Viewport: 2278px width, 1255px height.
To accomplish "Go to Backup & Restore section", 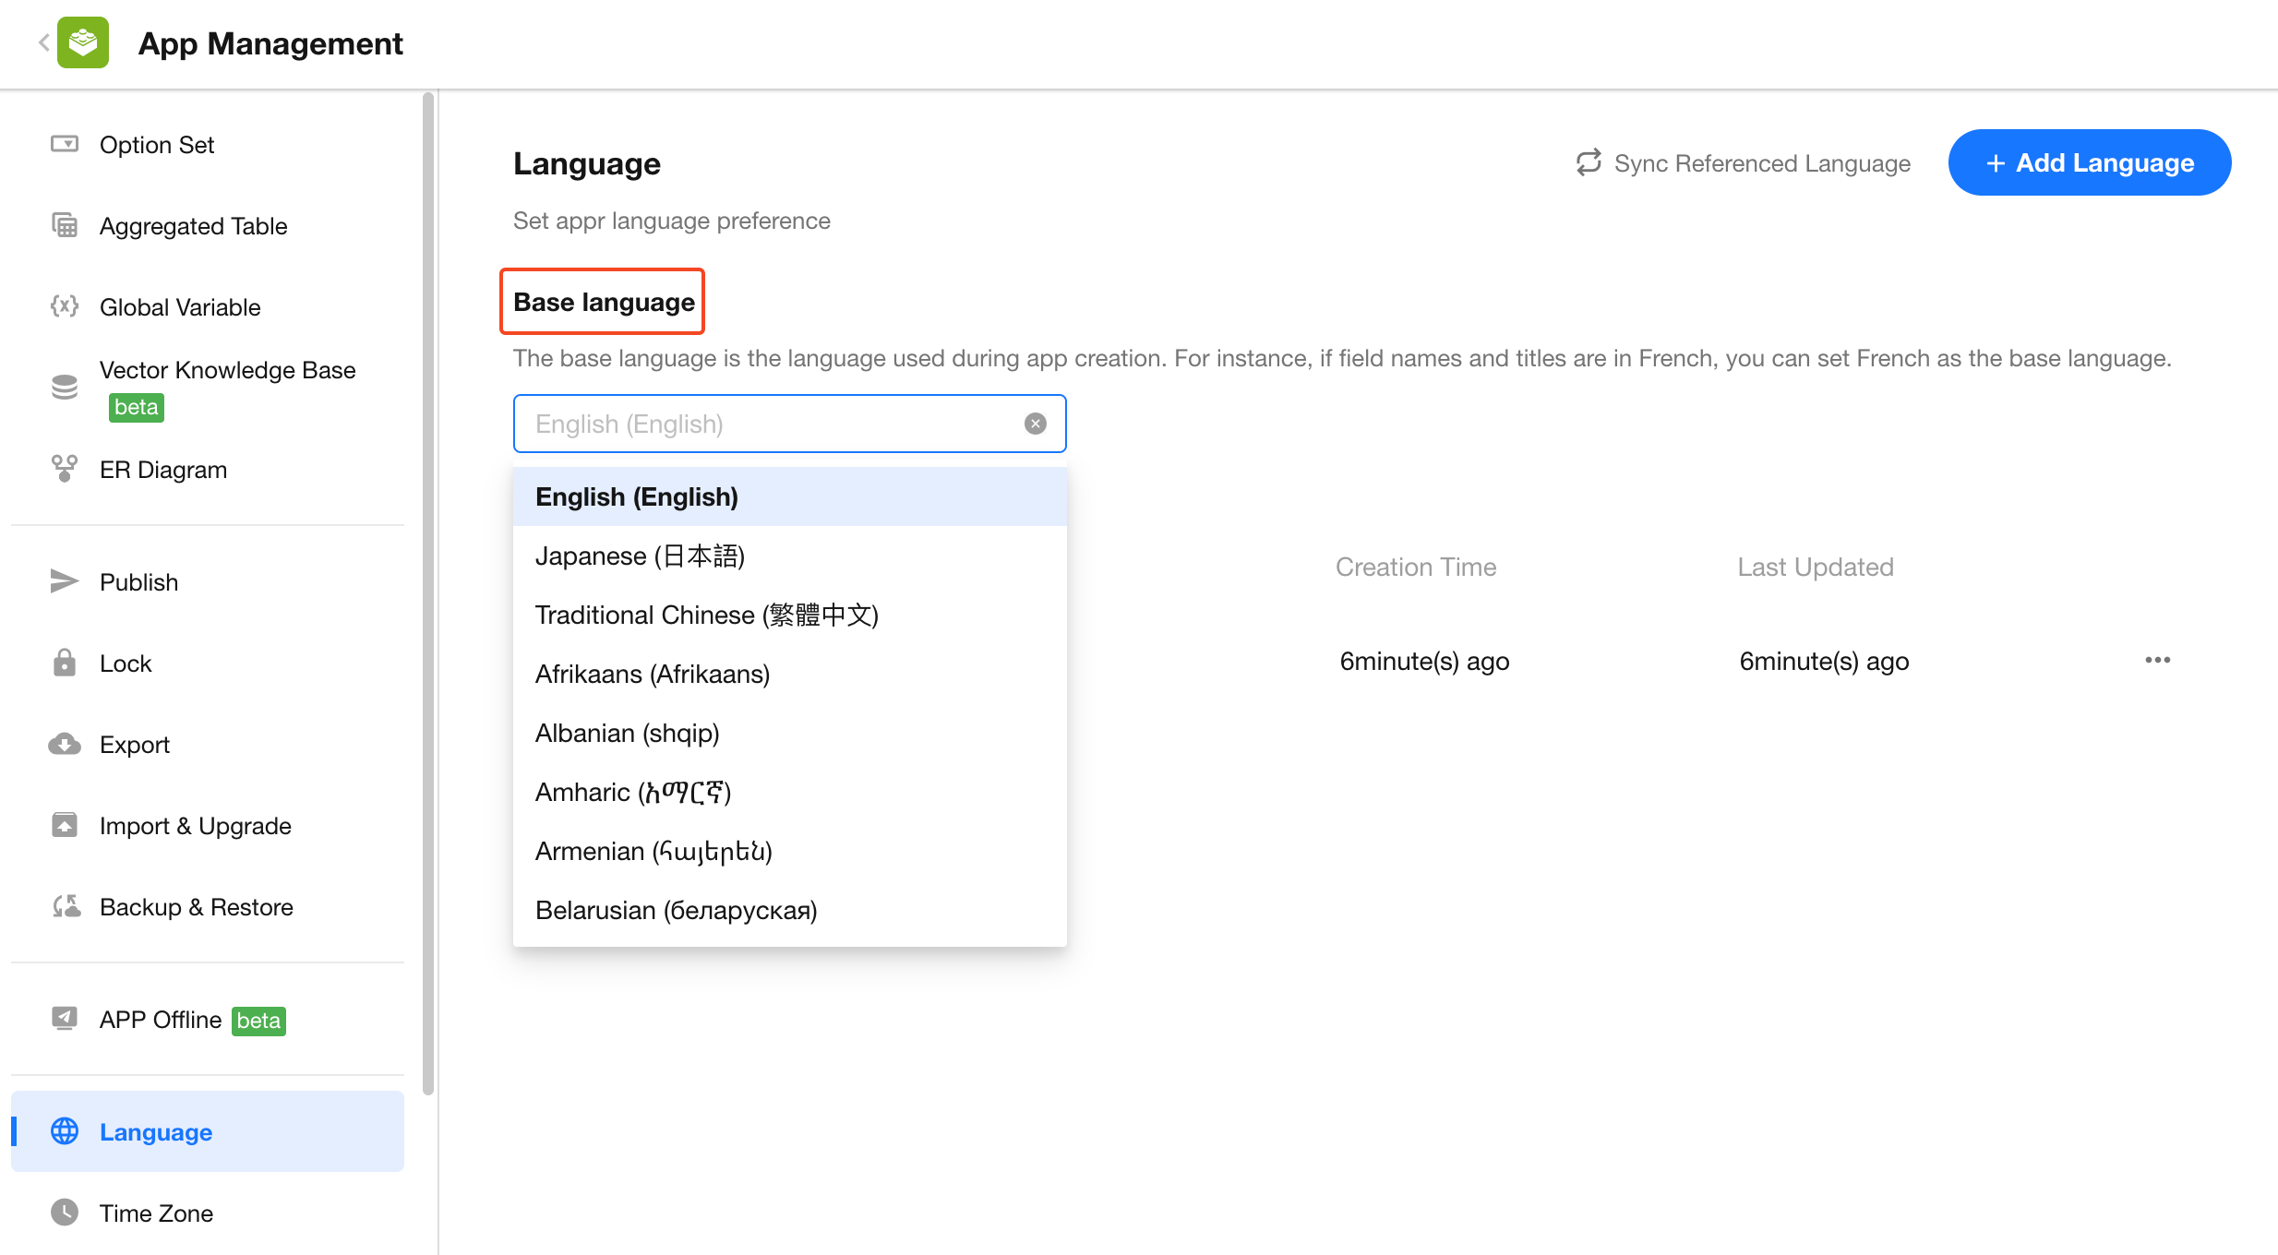I will point(196,906).
